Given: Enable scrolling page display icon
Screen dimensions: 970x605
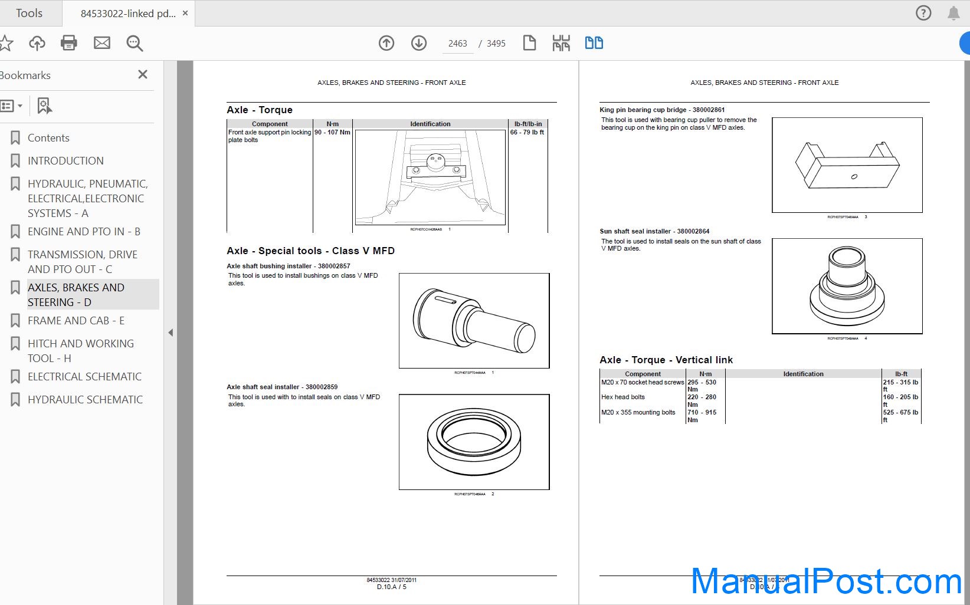Looking at the screenshot, I should (561, 43).
